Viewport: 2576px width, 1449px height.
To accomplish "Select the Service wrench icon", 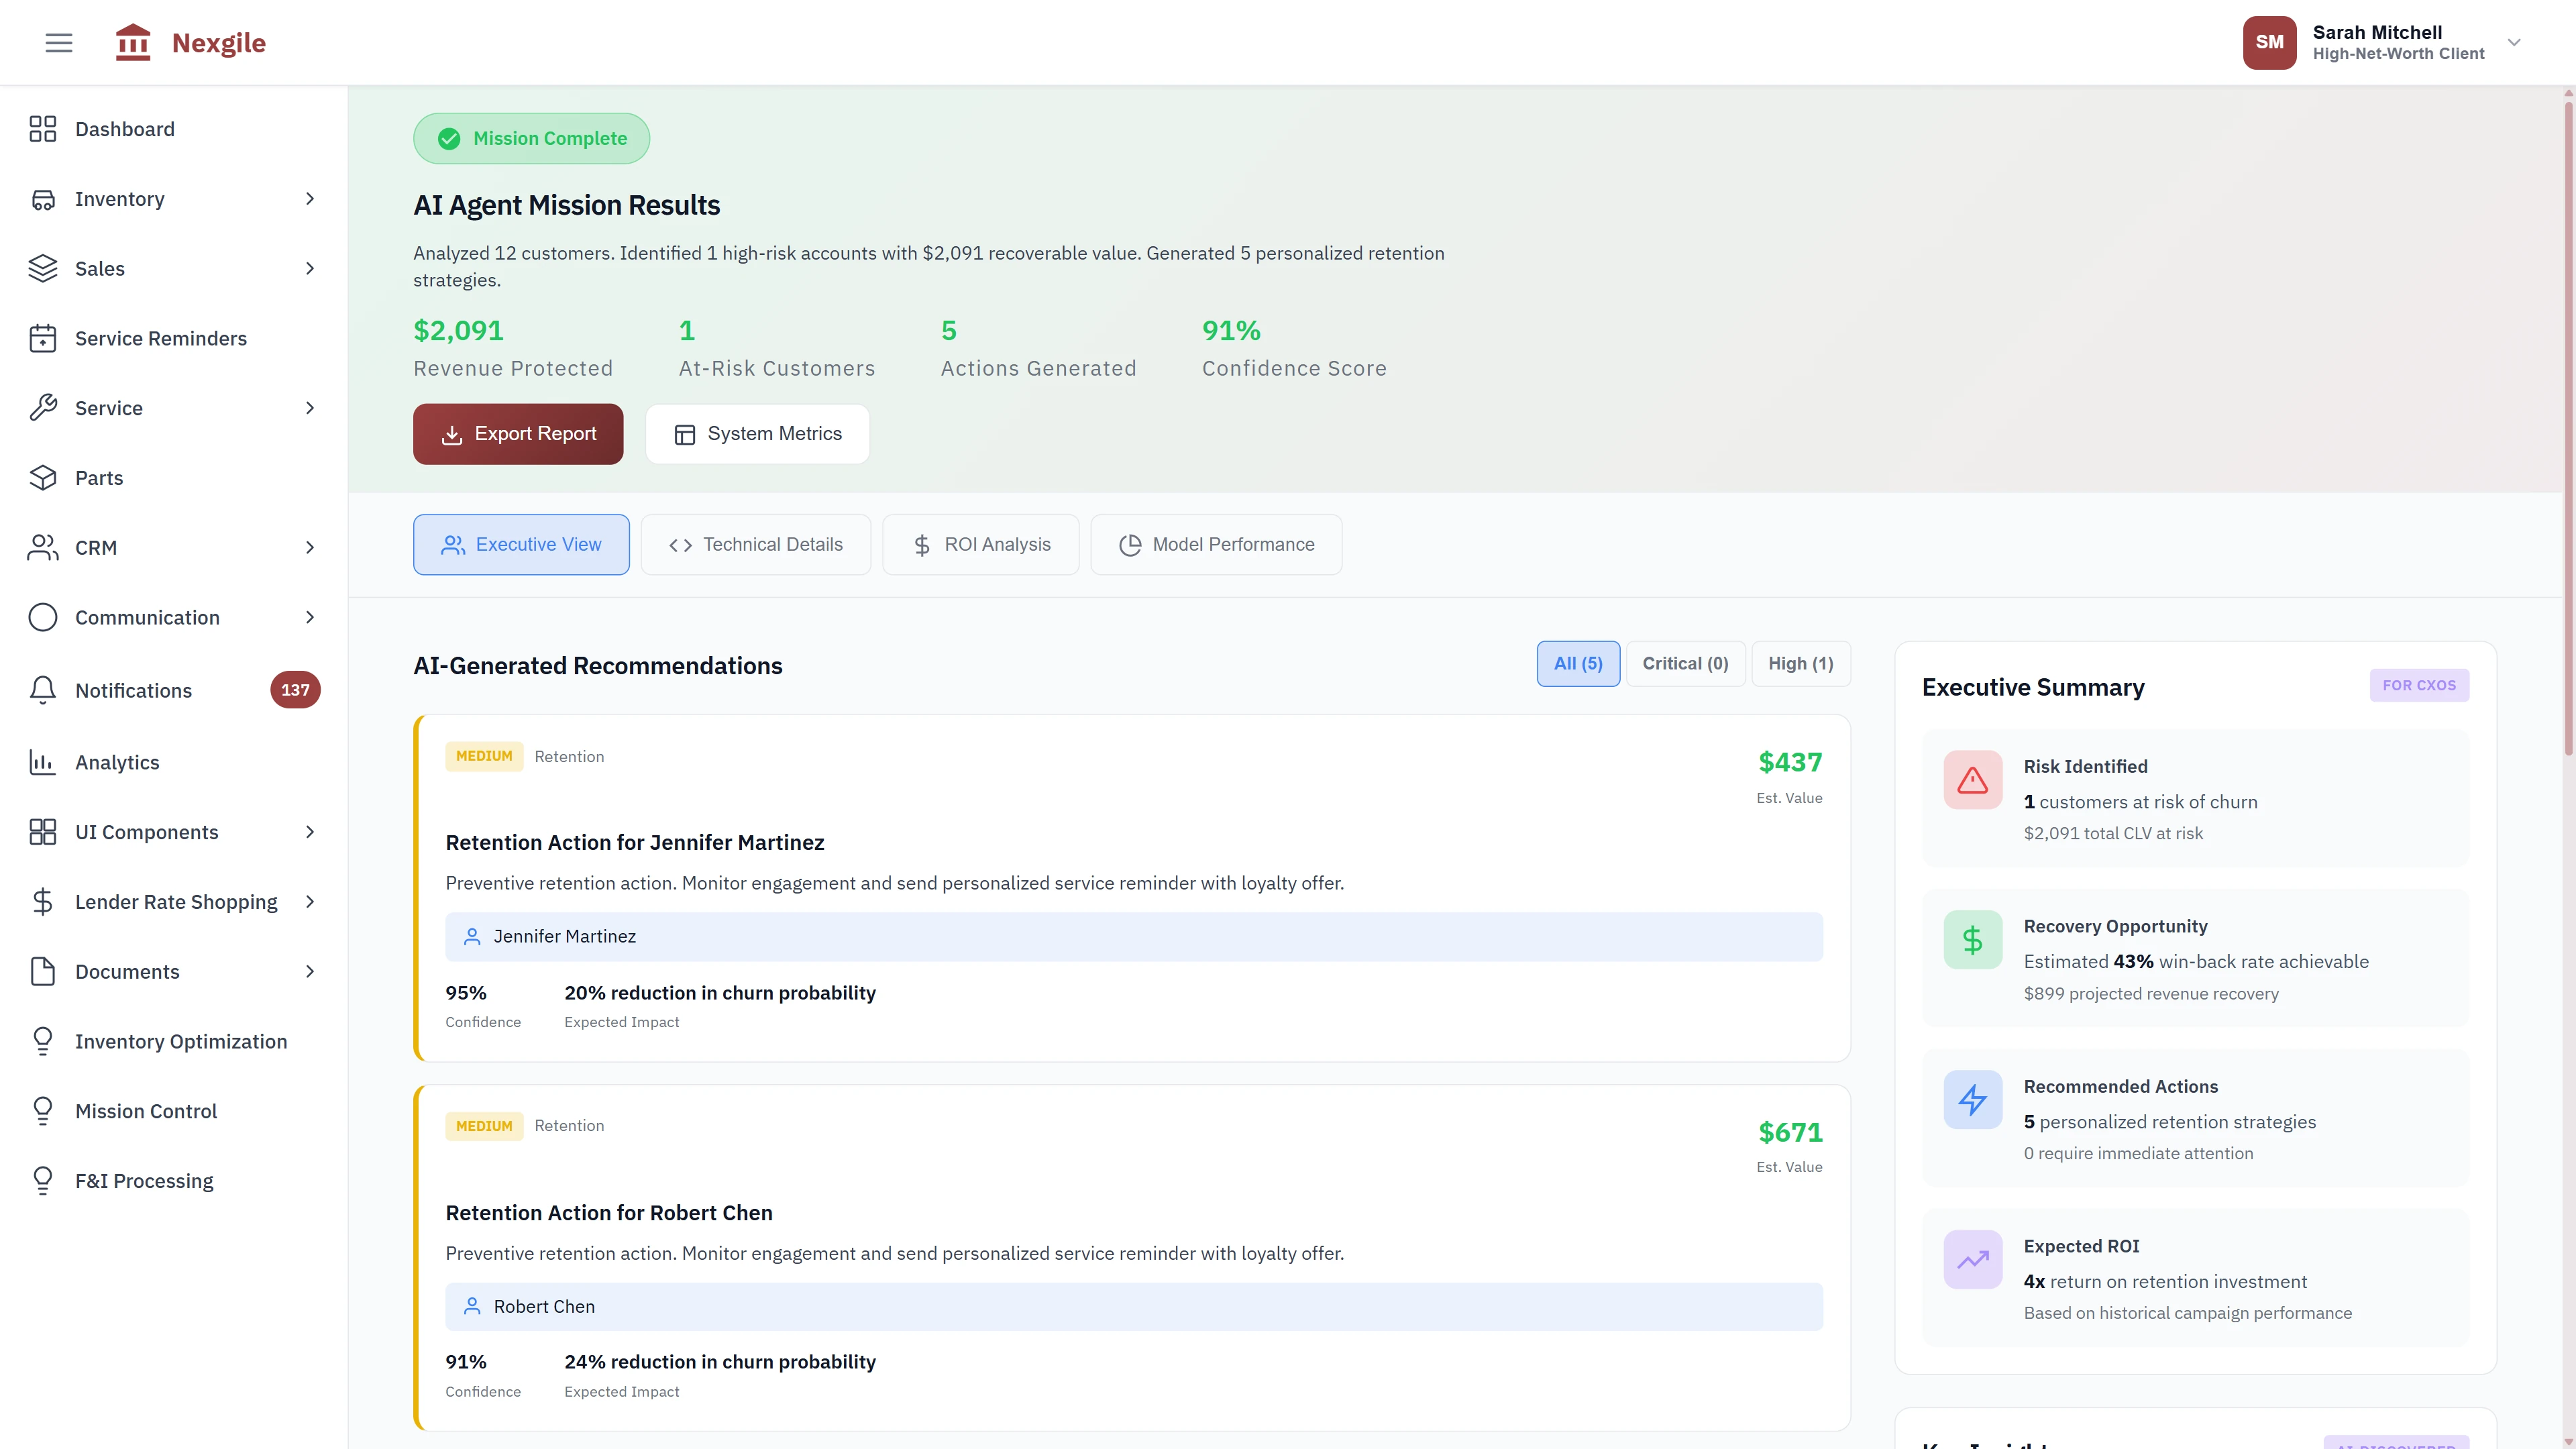I will (43, 408).
